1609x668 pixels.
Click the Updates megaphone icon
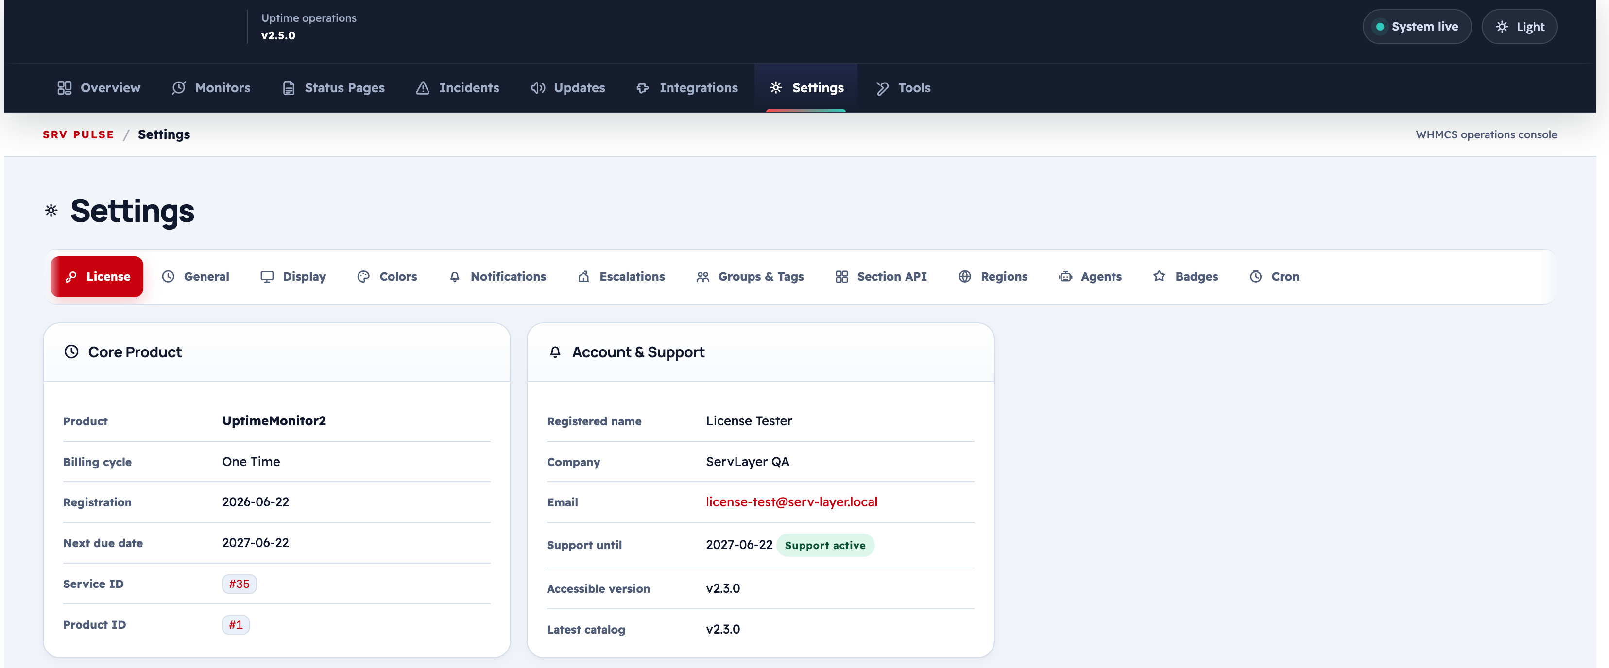[x=538, y=88]
